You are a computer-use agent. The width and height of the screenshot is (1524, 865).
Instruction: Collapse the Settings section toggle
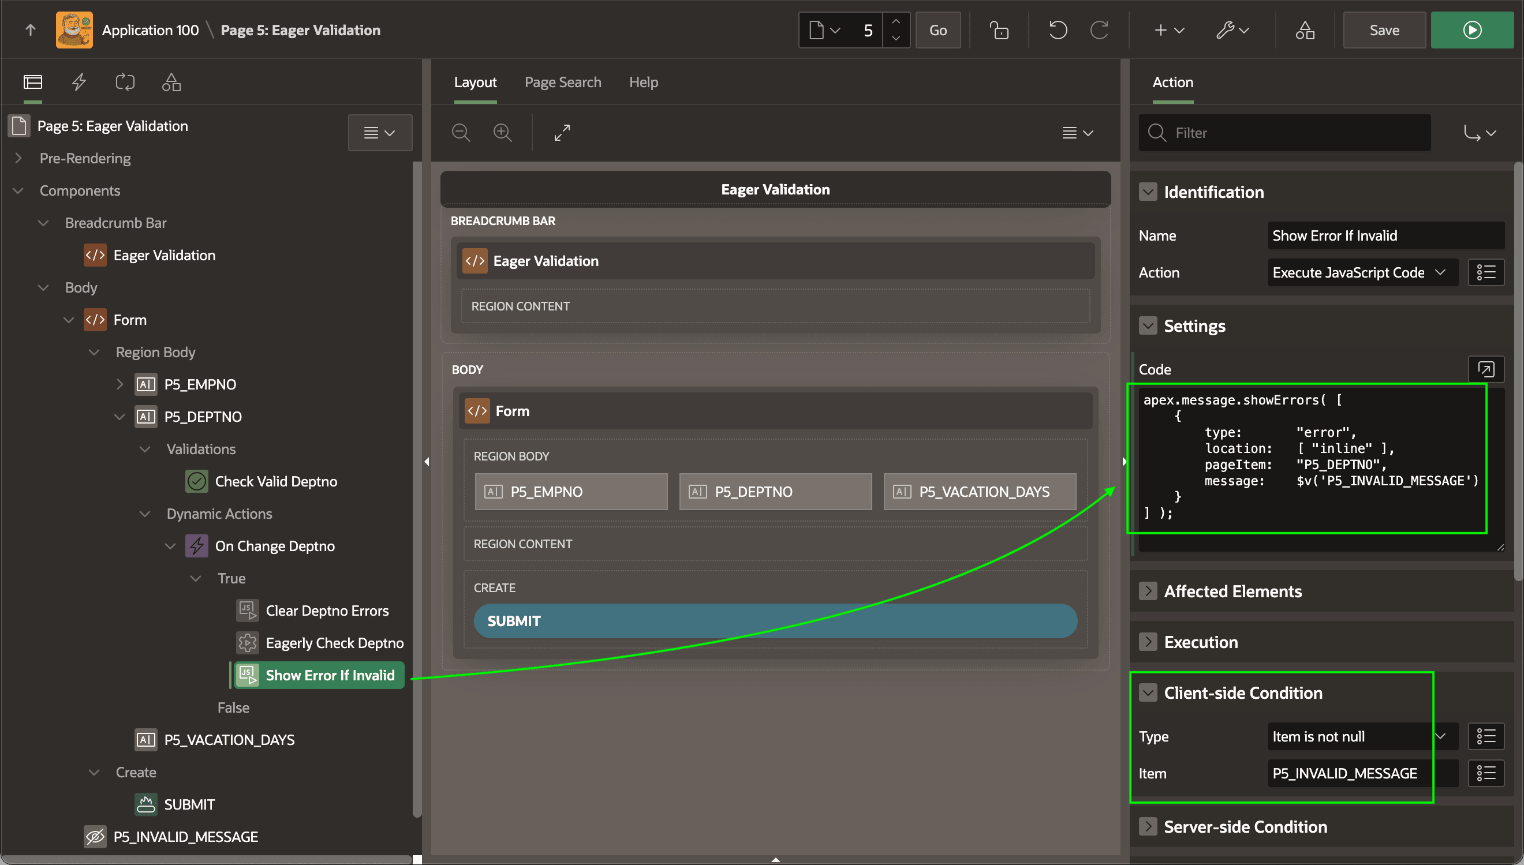(1148, 325)
